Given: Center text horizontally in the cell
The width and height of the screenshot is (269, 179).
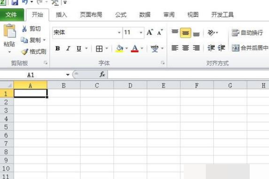Looking at the screenshot, I should click(186, 48).
